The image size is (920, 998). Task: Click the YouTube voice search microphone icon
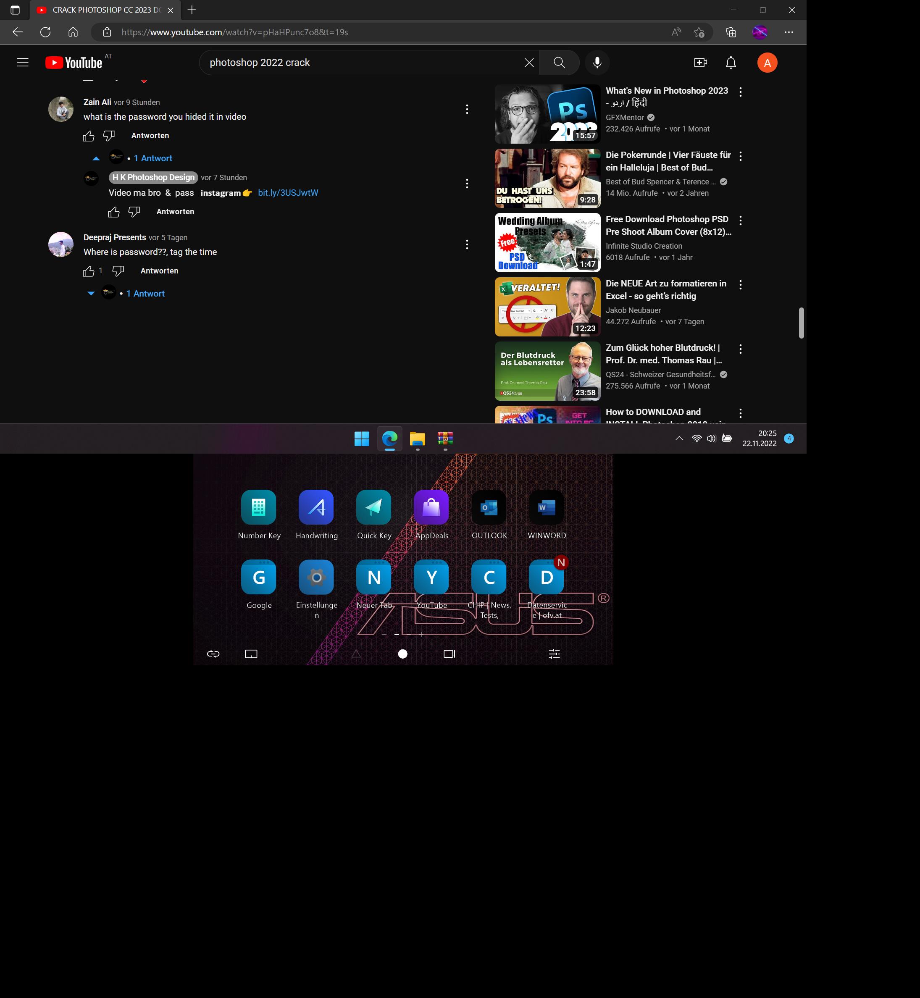point(597,63)
